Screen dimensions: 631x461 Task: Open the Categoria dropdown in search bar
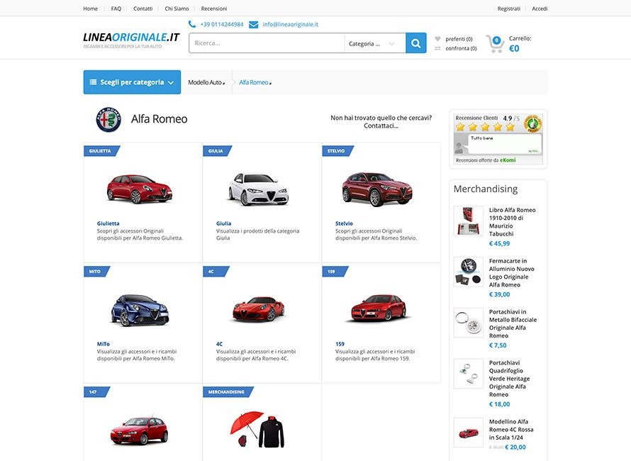point(372,43)
